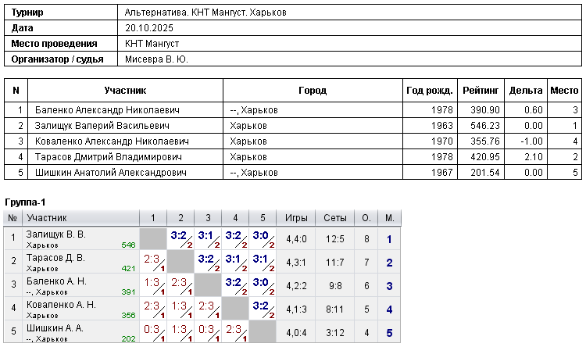This screenshot has height=347, width=586.
Task: Click Коваленко's 3:2 win against Шишкин
Action: click(260, 306)
